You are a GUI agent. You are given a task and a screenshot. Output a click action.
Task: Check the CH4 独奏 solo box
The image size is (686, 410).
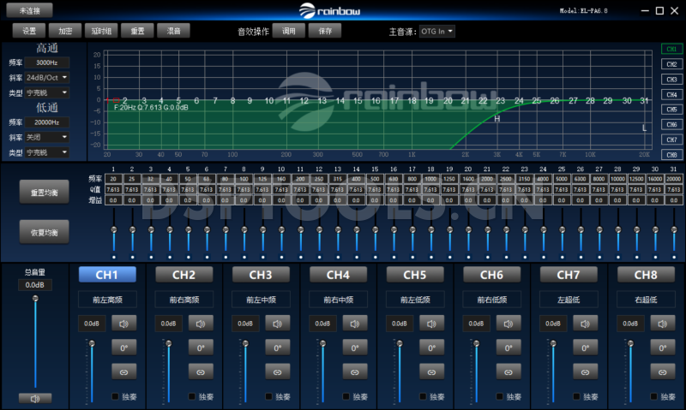click(346, 396)
